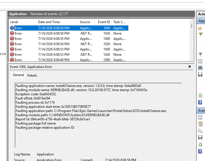Open Event Properties icon under the Event section
205x161 pixels.
point(200,117)
